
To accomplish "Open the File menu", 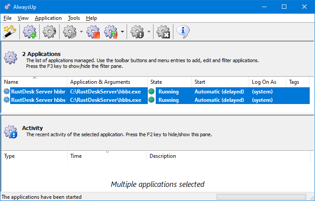I will (x=7, y=18).
